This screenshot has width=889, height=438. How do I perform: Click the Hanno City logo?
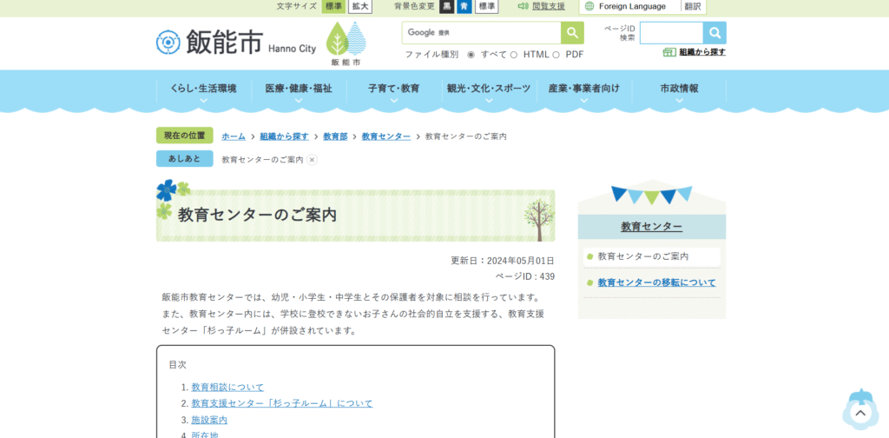tap(235, 43)
